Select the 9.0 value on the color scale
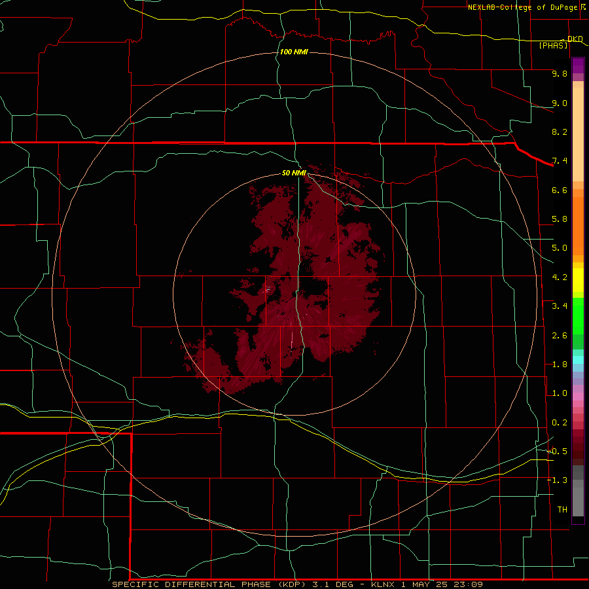Image resolution: width=589 pixels, height=589 pixels. pyautogui.click(x=560, y=103)
